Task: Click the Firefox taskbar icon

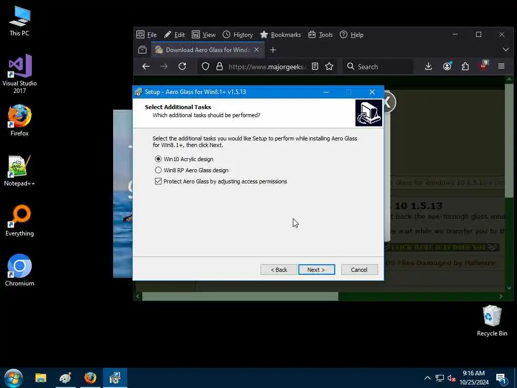Action: (x=90, y=378)
